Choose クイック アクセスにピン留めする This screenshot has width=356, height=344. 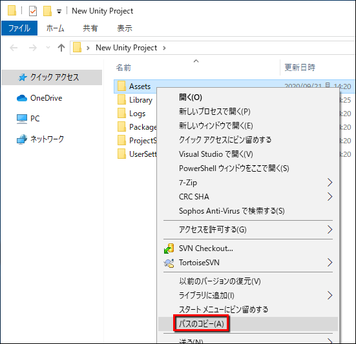point(225,139)
